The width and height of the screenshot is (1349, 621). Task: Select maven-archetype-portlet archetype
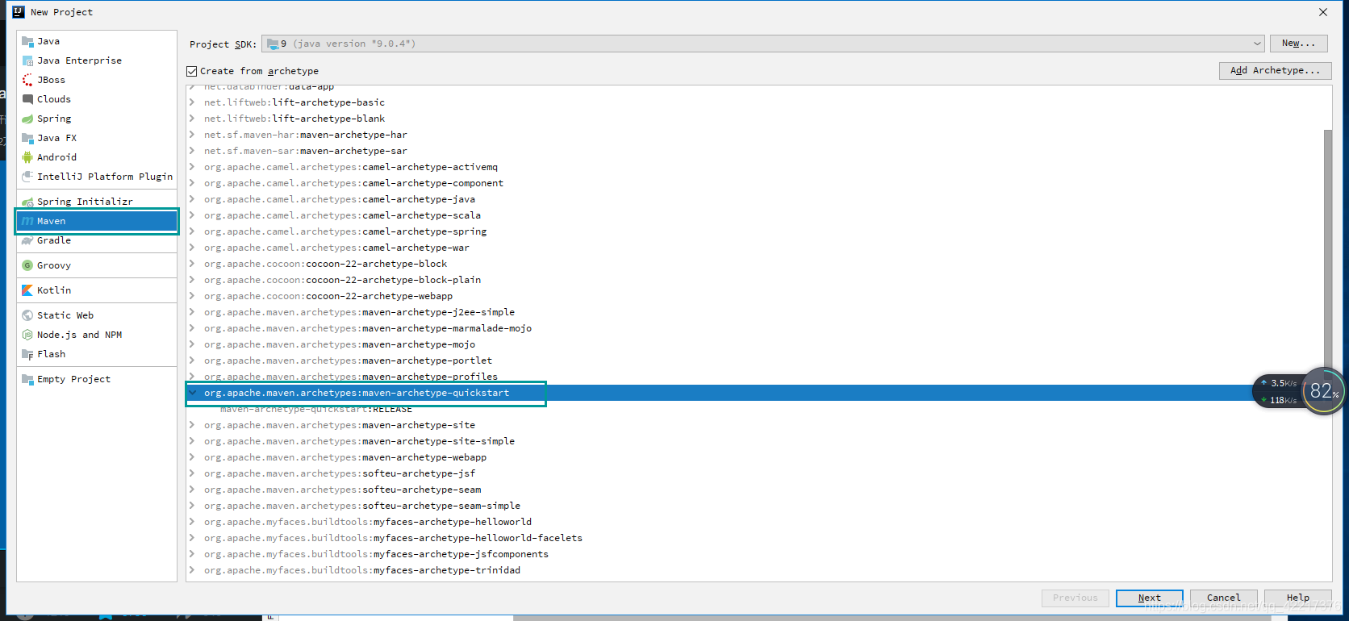[x=348, y=361]
